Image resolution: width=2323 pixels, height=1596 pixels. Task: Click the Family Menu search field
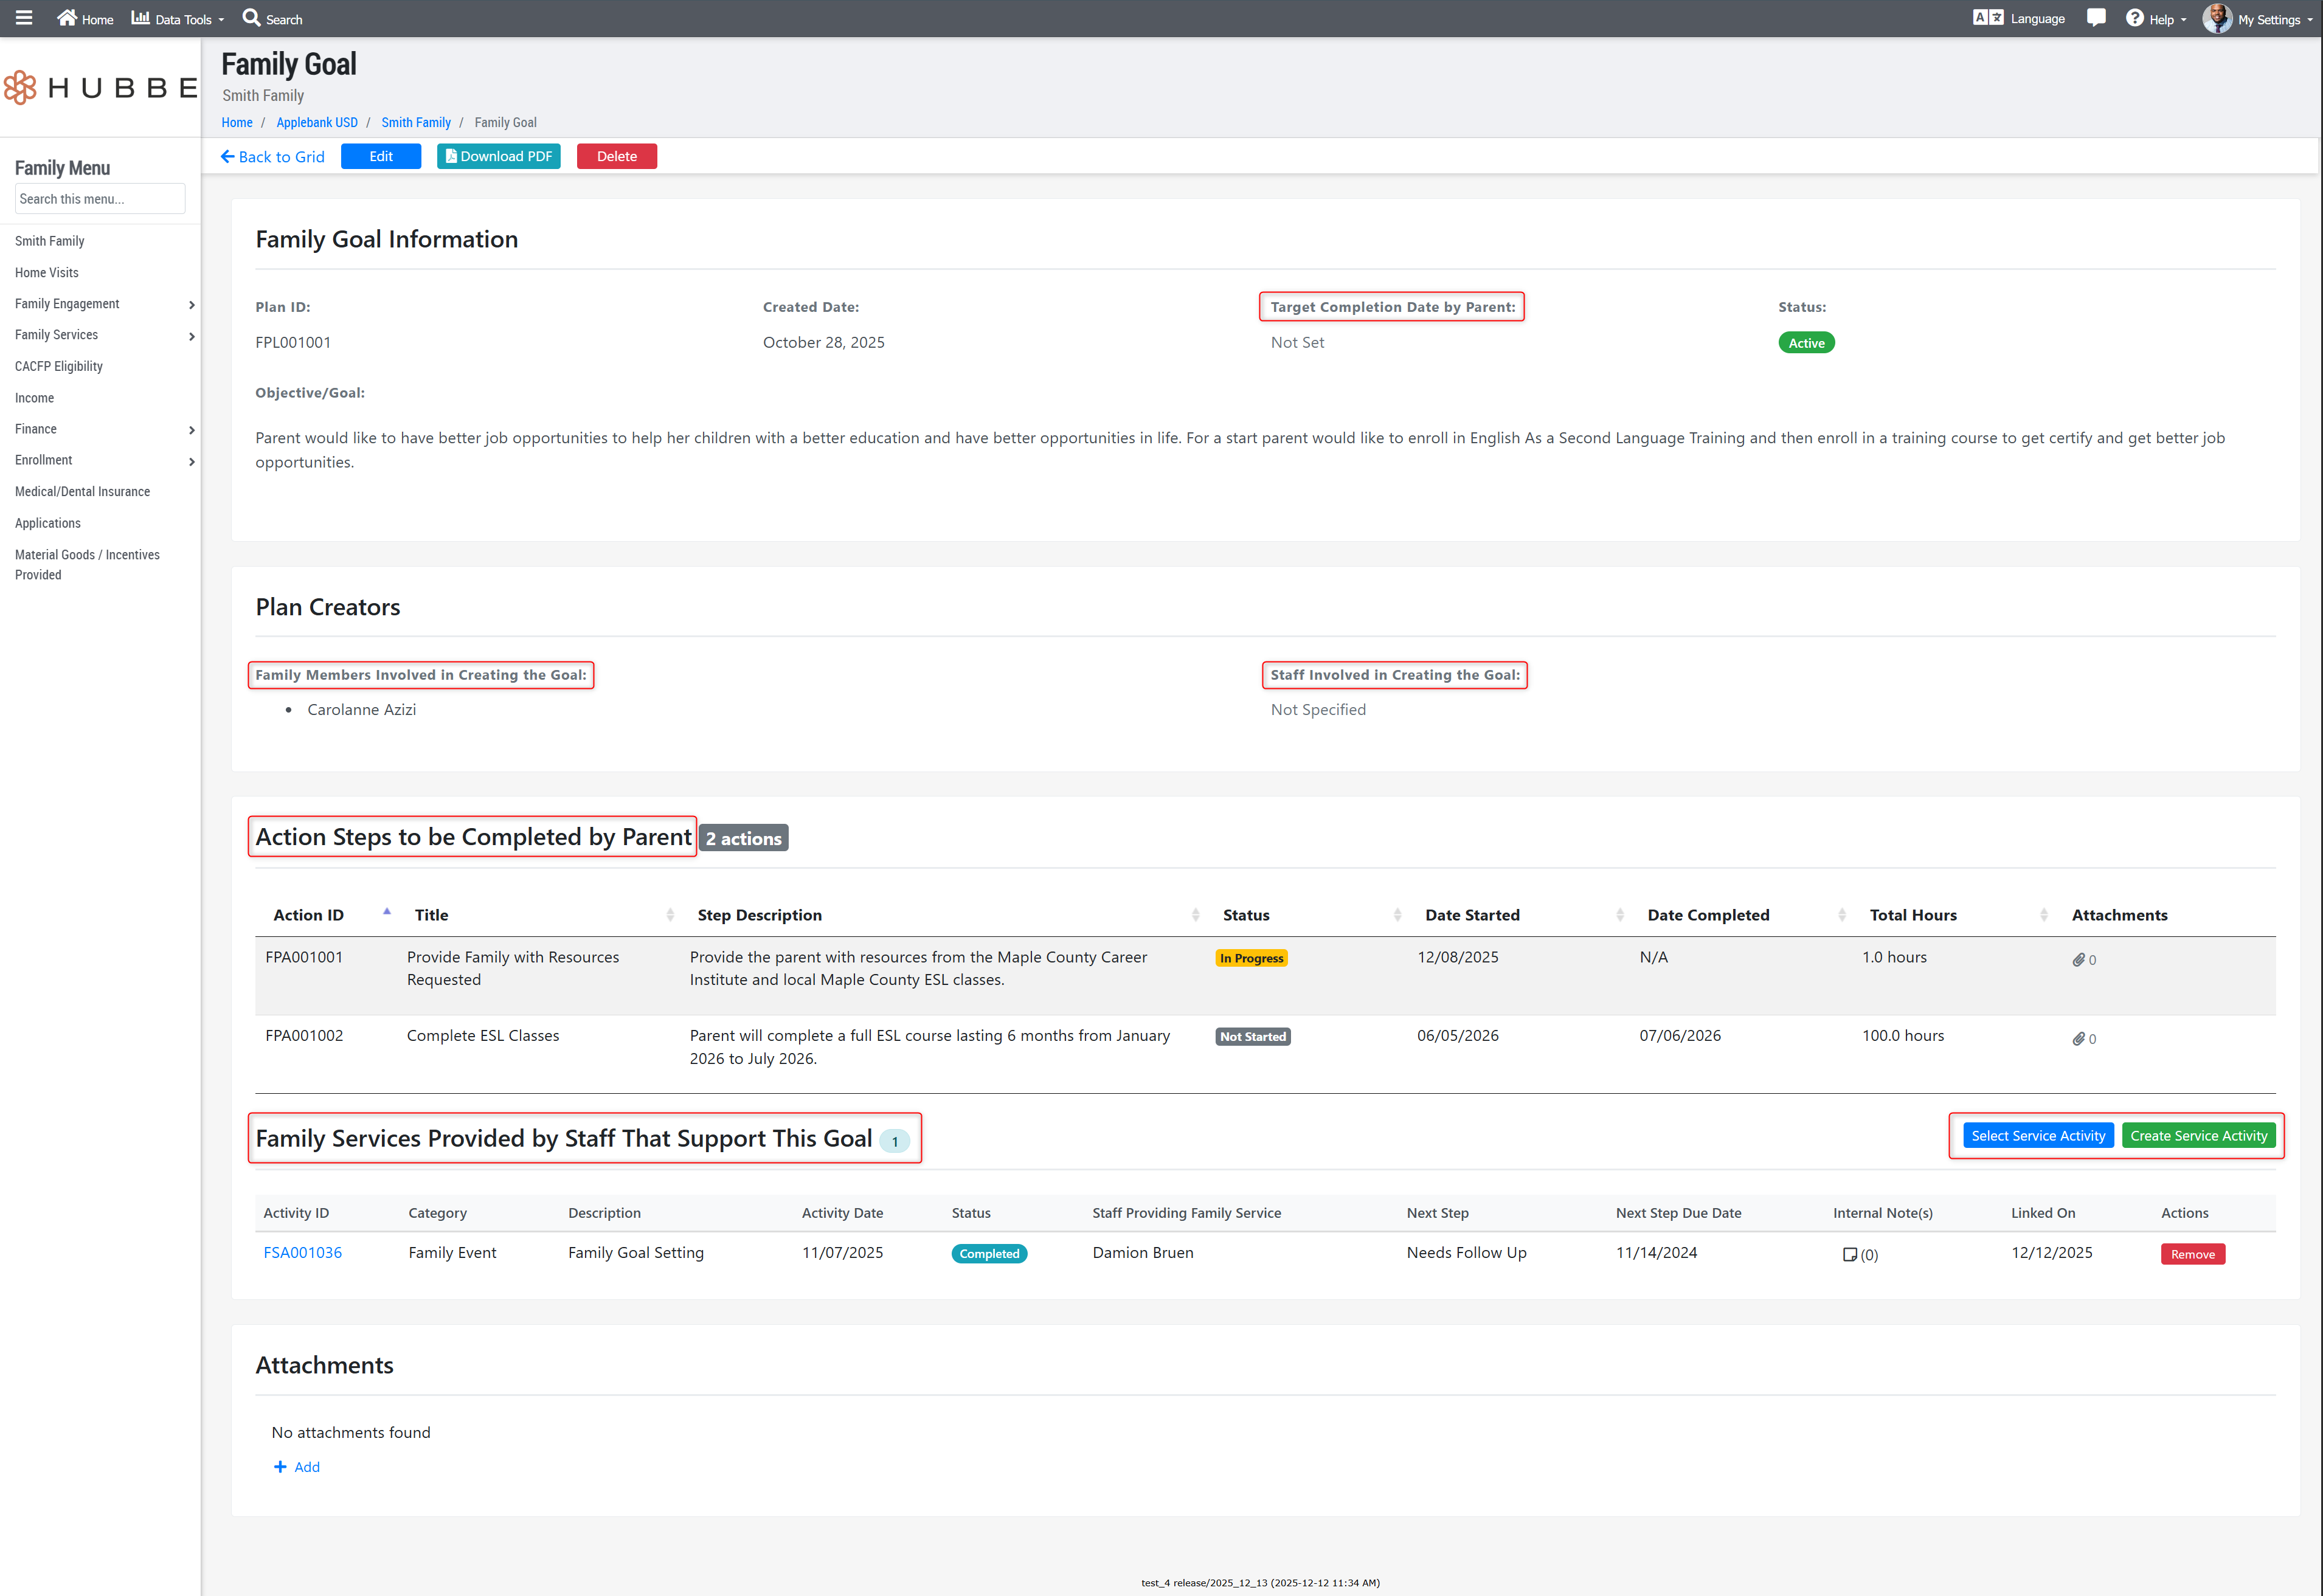coord(100,199)
